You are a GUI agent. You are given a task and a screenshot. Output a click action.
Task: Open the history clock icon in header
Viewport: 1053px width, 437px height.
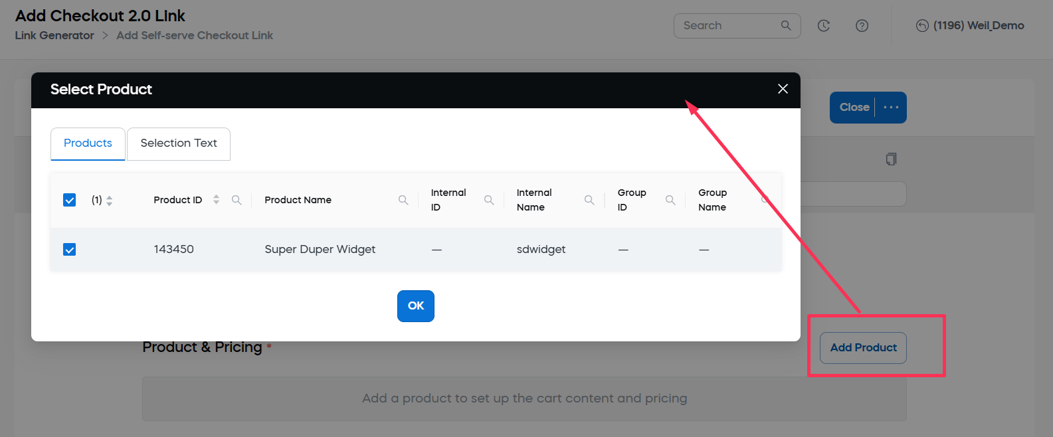pyautogui.click(x=824, y=26)
